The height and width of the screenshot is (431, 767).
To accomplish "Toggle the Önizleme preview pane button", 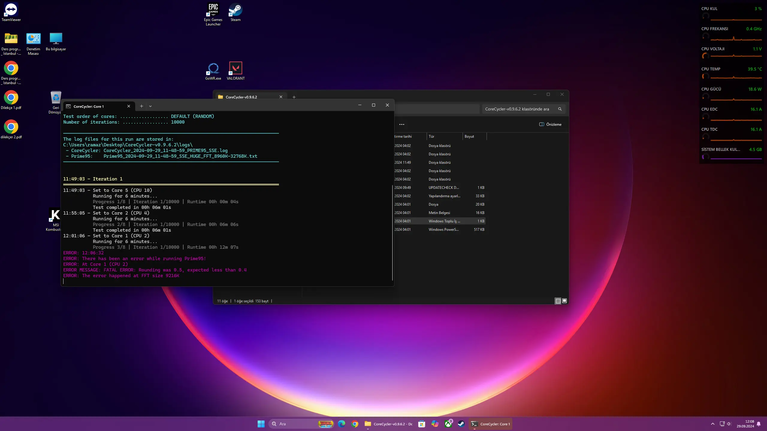I will pyautogui.click(x=550, y=124).
